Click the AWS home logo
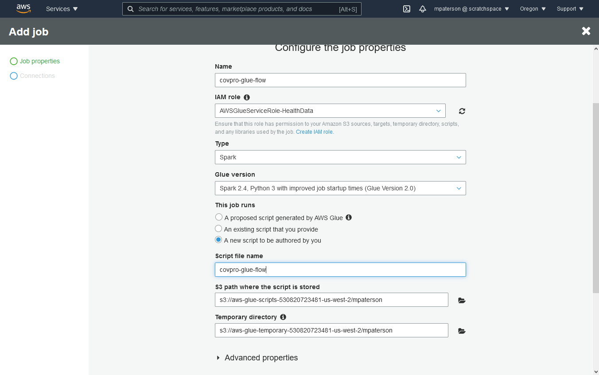The image size is (599, 375). pos(23,8)
